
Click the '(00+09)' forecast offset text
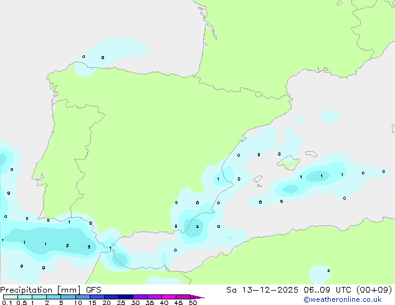tap(374, 290)
